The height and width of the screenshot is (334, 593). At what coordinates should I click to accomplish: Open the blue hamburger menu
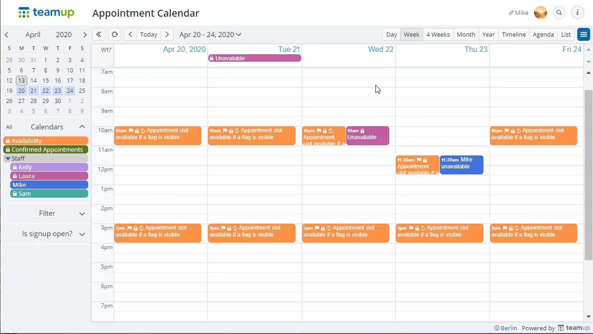(x=583, y=34)
